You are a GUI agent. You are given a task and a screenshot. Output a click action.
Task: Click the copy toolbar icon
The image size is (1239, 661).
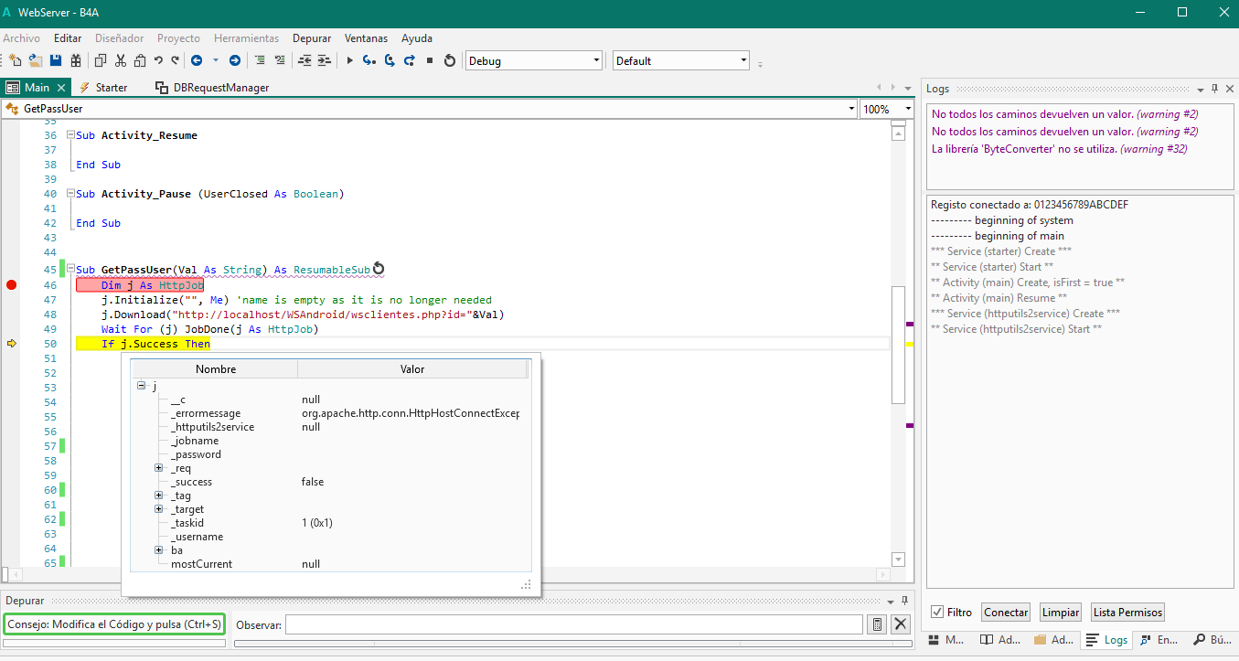(101, 60)
